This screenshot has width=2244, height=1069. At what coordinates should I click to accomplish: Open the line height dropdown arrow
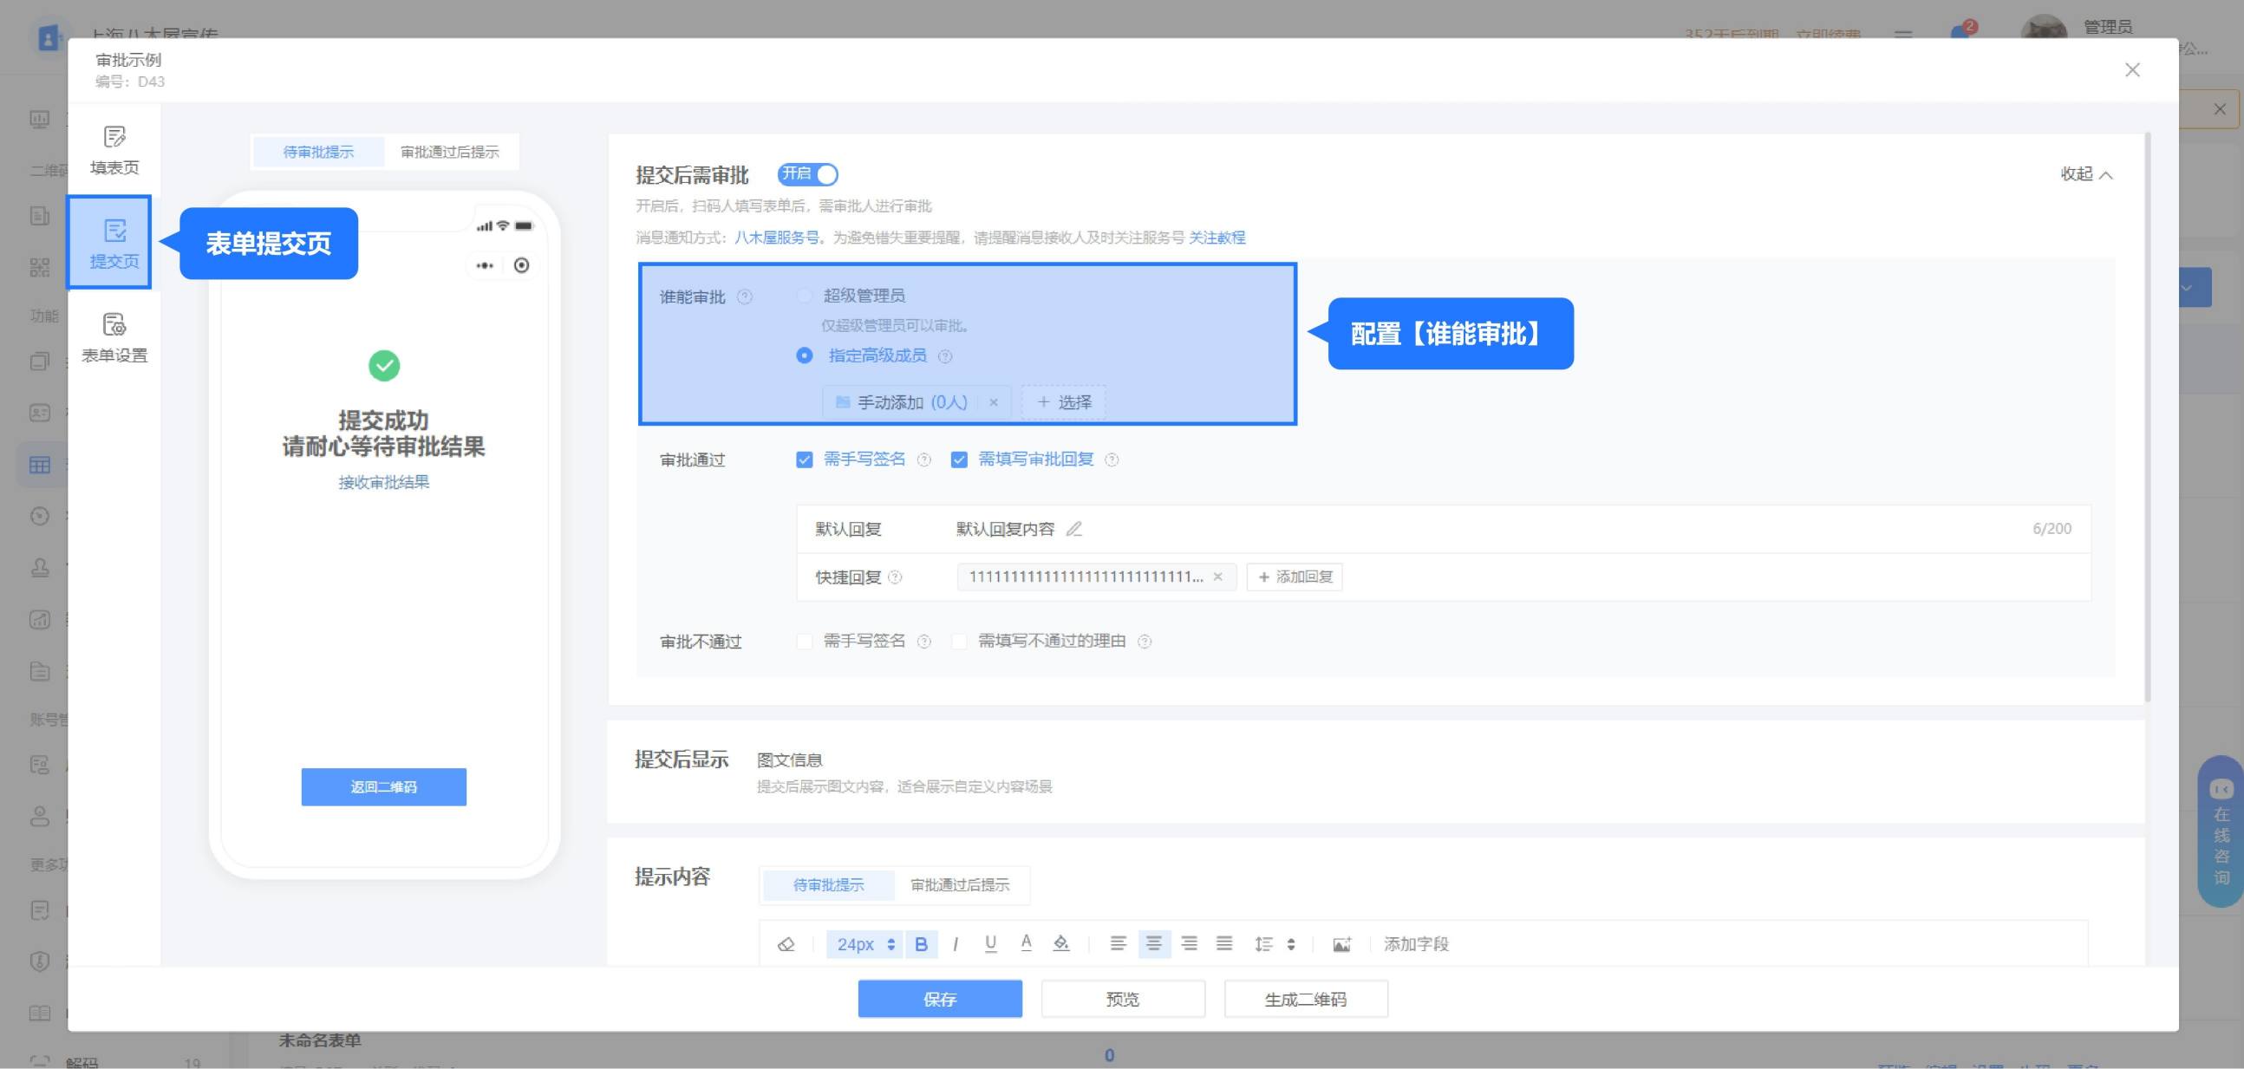tap(1291, 944)
